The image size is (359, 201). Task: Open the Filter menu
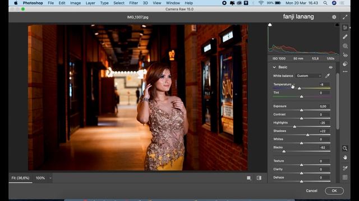[x=134, y=3]
